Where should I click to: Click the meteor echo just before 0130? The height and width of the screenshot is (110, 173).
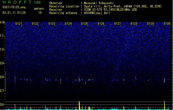pyautogui.click(x=164, y=80)
